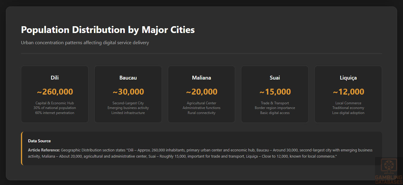Click the ~12,000 population number

point(348,92)
